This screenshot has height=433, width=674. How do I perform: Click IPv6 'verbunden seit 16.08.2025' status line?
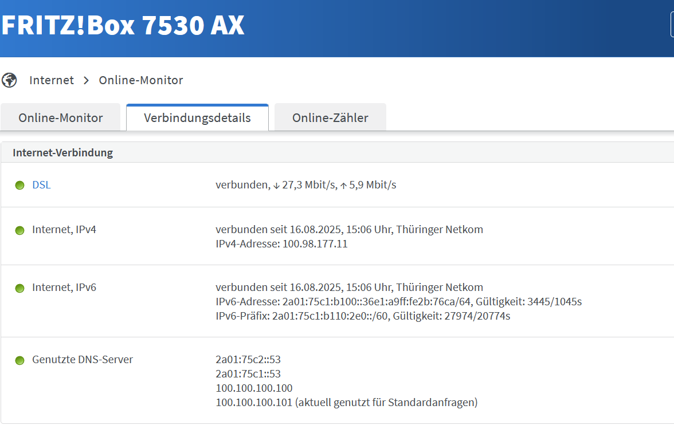click(350, 287)
